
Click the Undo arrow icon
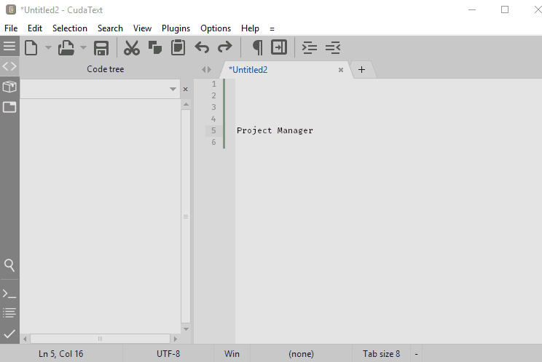coord(202,48)
